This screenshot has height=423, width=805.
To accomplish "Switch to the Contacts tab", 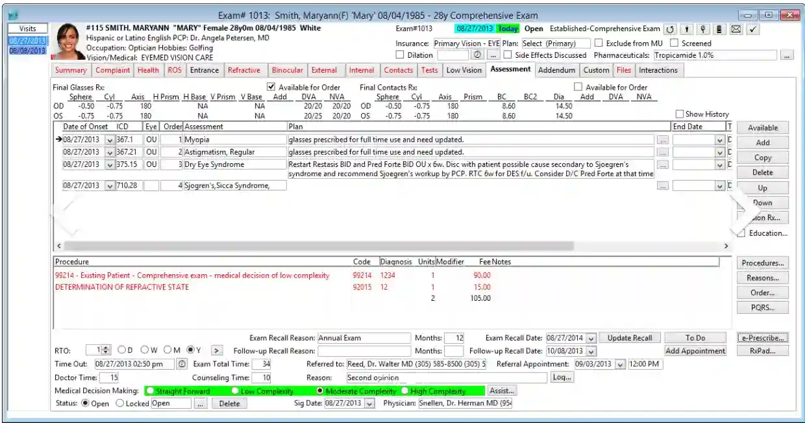I will pos(399,70).
